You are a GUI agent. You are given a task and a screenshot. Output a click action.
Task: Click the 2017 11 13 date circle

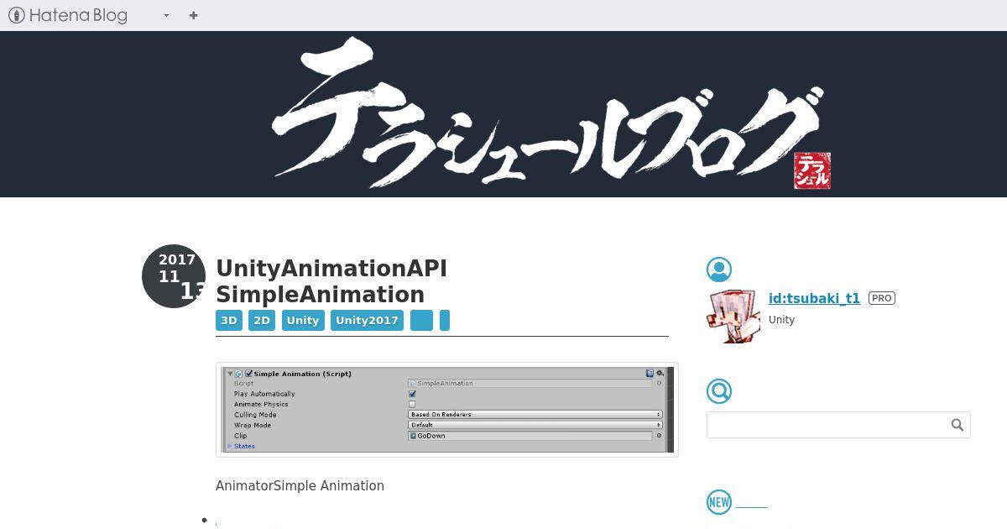[x=174, y=276]
